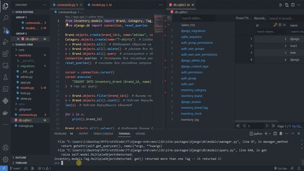The height and width of the screenshot is (171, 304).
Task: Select the inventory_category table
Action: (x=193, y=90)
